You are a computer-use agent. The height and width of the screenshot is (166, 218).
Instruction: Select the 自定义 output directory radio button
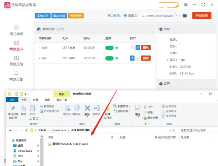(125, 16)
